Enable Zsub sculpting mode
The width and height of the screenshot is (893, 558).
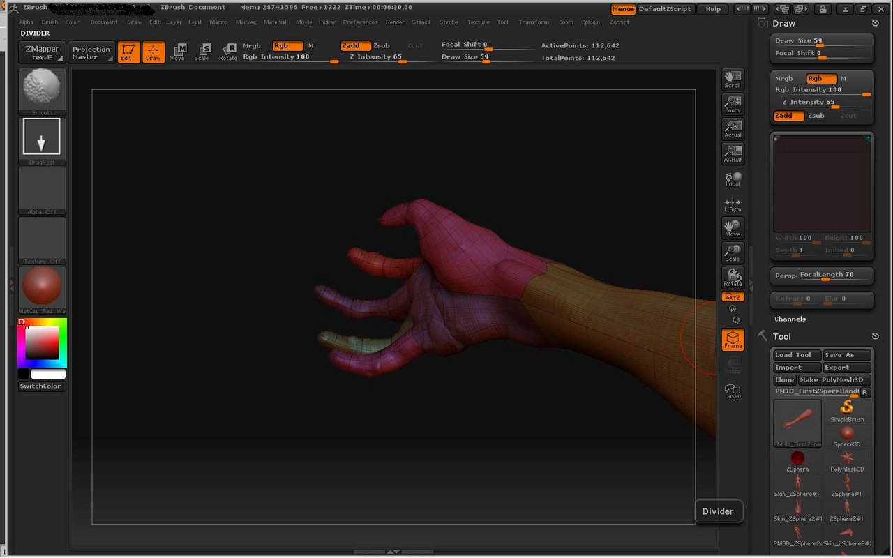coord(381,45)
